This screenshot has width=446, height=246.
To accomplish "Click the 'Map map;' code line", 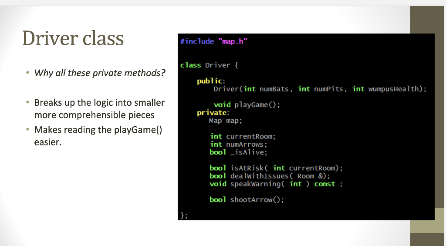I will coord(226,121).
